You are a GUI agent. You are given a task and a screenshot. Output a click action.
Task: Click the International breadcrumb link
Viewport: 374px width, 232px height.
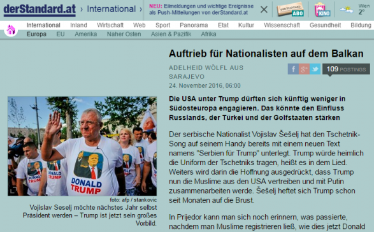[111, 9]
